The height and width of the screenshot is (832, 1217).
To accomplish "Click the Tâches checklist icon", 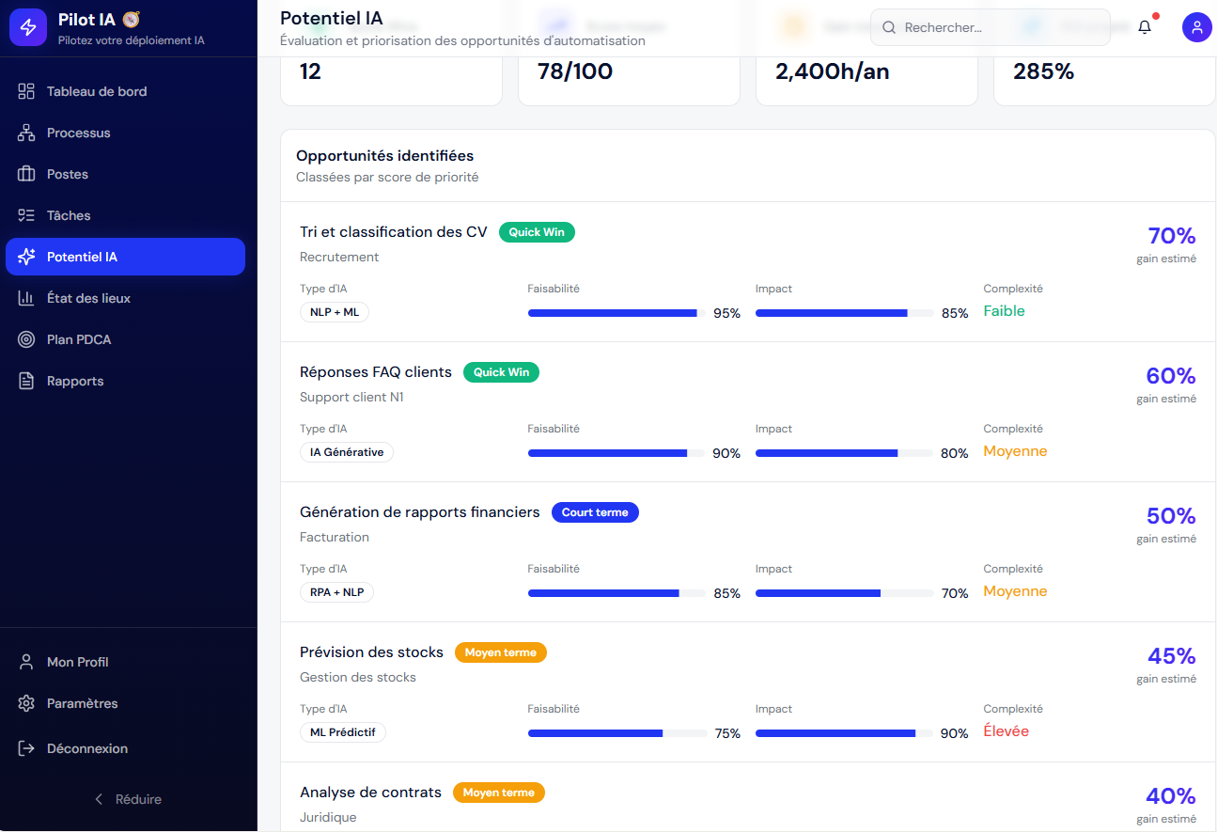I will 26,215.
